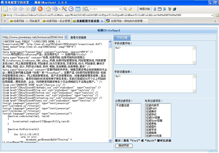Click the computer resource icon beside 增强功能
This screenshot has width=219, height=153.
(155, 9)
